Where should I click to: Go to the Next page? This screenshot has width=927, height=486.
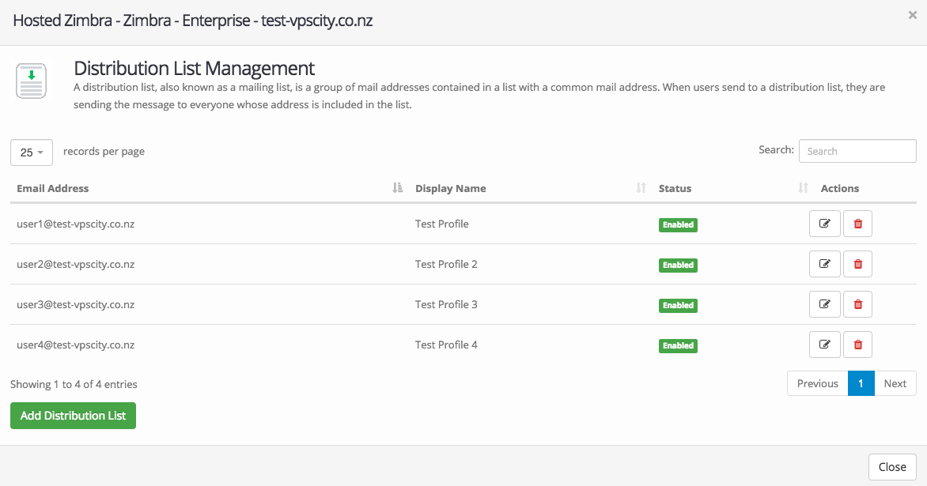click(895, 383)
